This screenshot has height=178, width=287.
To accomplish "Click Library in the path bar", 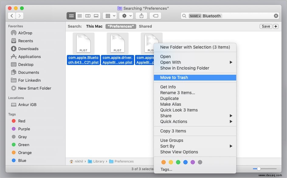I will (x=96, y=161).
